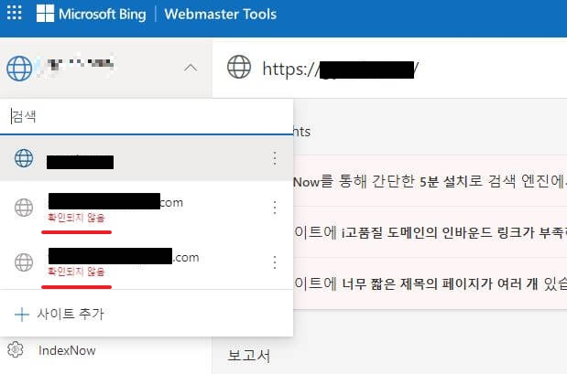
Task: Open the Microsoft apps grid launcher
Action: [x=15, y=13]
